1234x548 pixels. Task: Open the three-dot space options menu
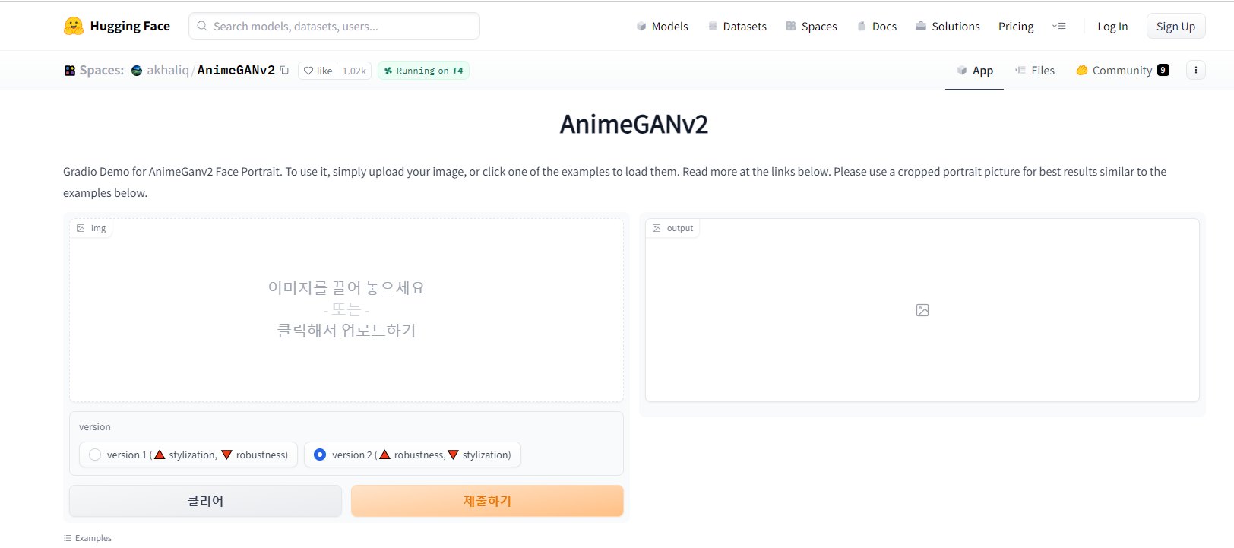tap(1196, 70)
